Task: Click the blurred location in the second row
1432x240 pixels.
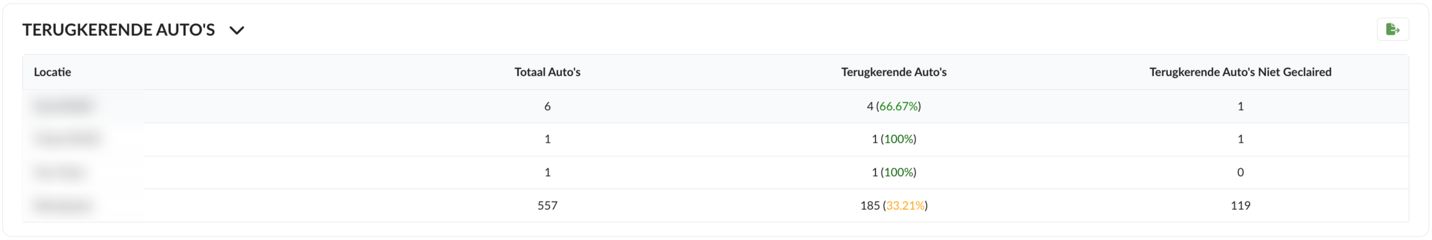Action: tap(68, 139)
